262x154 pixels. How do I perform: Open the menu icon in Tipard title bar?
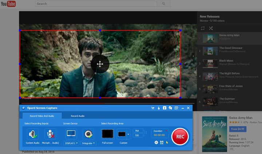pos(176,108)
